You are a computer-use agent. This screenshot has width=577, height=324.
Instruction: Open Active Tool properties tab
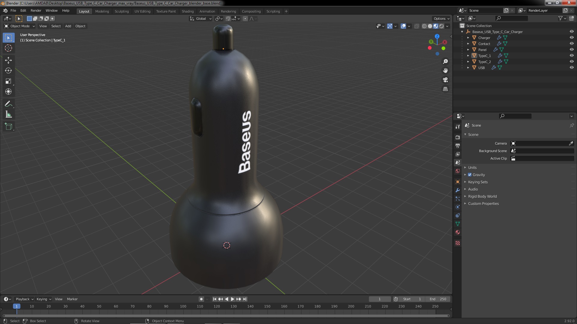[x=458, y=126]
